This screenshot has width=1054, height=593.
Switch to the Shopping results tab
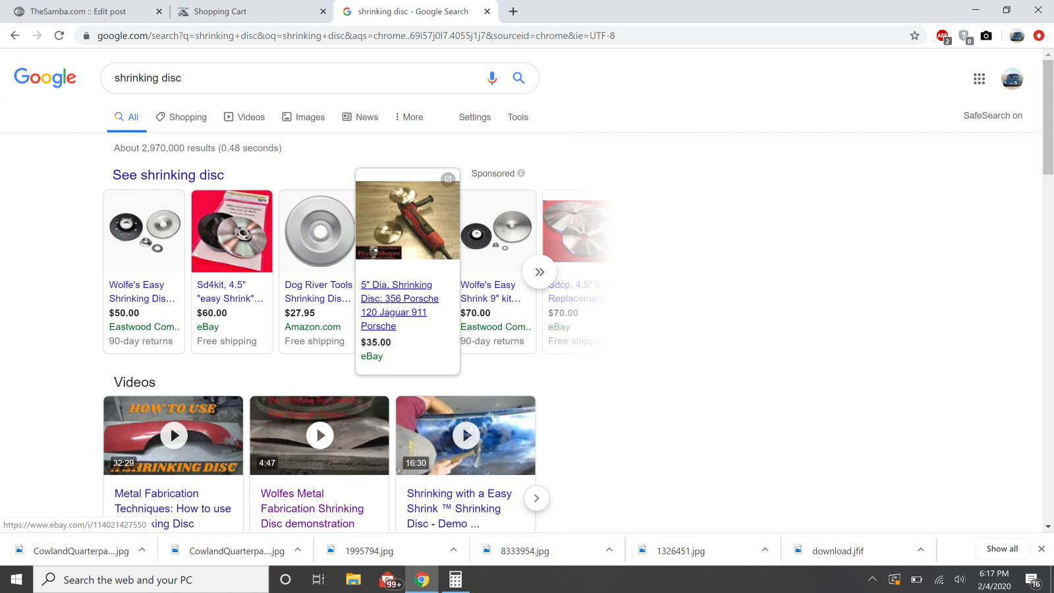coord(181,117)
